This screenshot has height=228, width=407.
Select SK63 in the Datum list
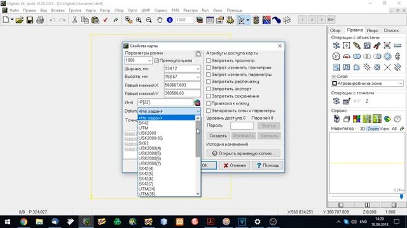[144, 143]
